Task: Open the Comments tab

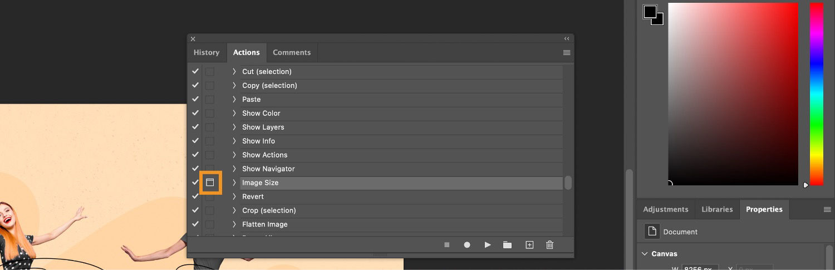Action: click(x=292, y=52)
